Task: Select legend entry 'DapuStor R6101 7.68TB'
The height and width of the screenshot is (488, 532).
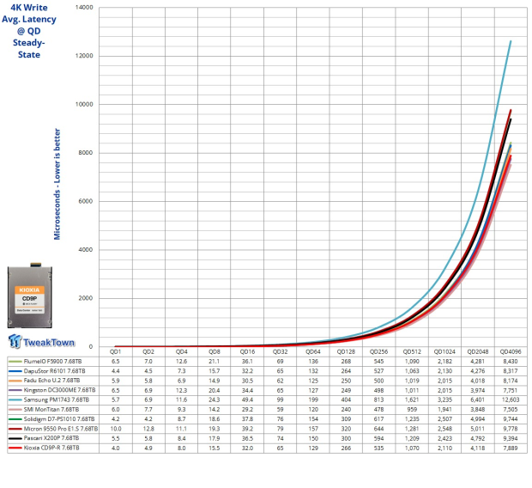Action: click(x=54, y=371)
